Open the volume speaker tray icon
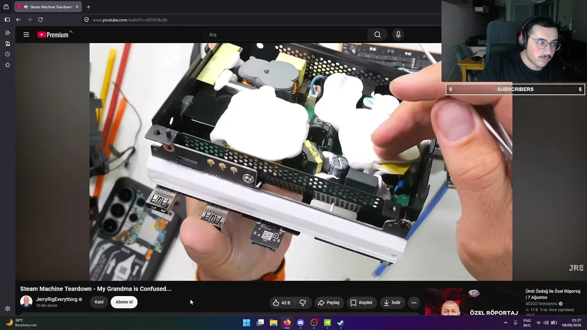The image size is (587, 330). (546, 323)
